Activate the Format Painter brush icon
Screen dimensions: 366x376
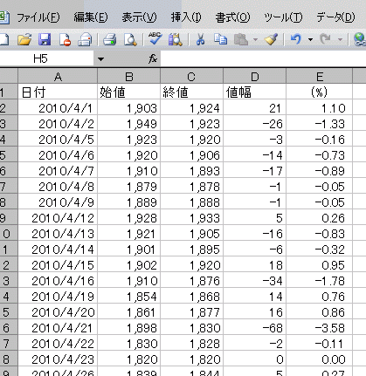click(x=271, y=39)
